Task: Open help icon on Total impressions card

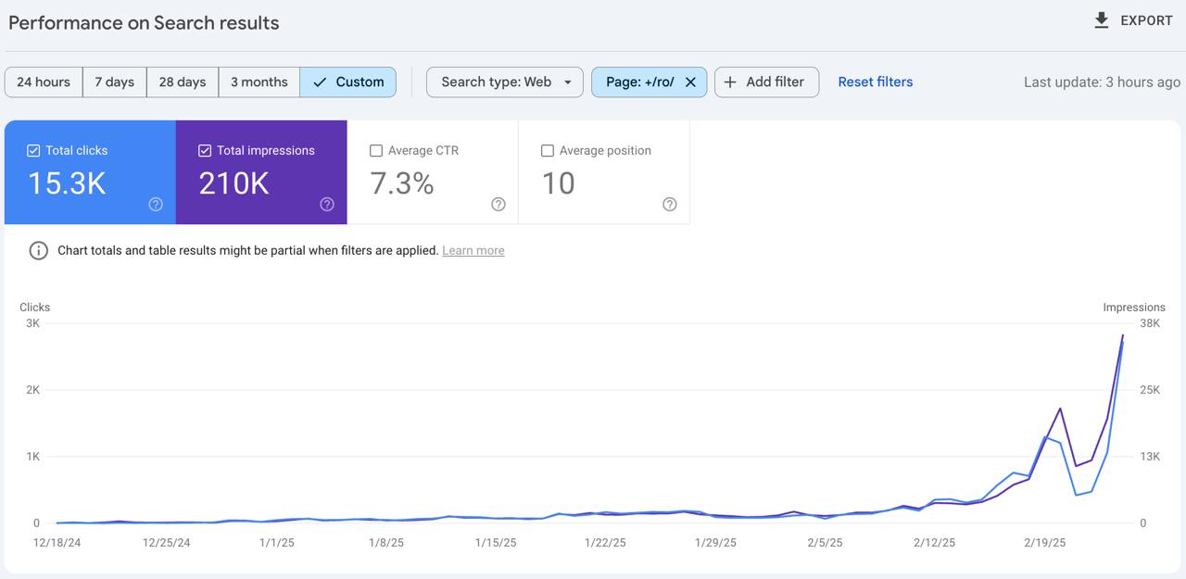Action: coord(327,205)
